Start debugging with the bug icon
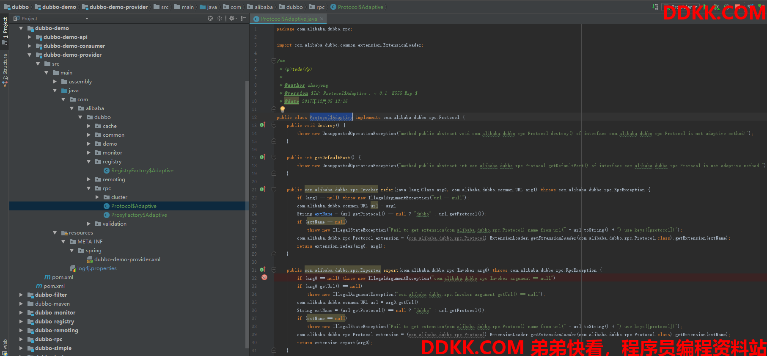767x356 pixels. [x=717, y=7]
